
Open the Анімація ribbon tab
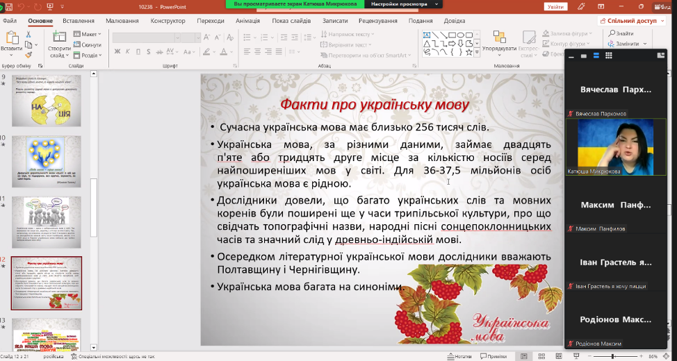pos(247,21)
